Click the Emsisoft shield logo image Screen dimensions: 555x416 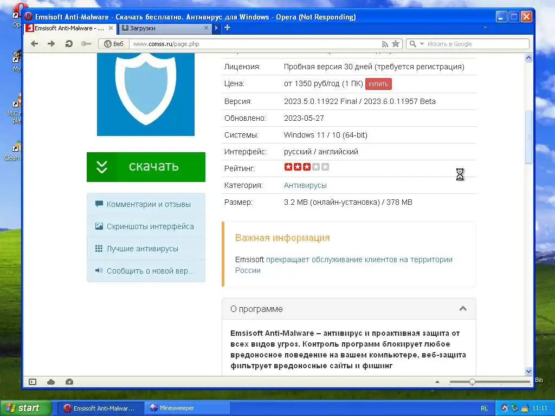(x=146, y=94)
